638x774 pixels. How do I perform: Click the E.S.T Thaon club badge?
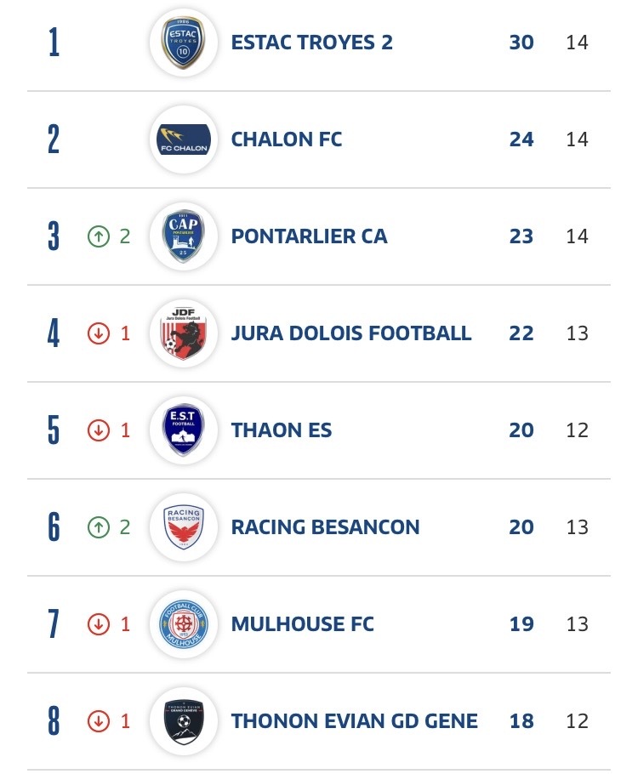coord(184,430)
